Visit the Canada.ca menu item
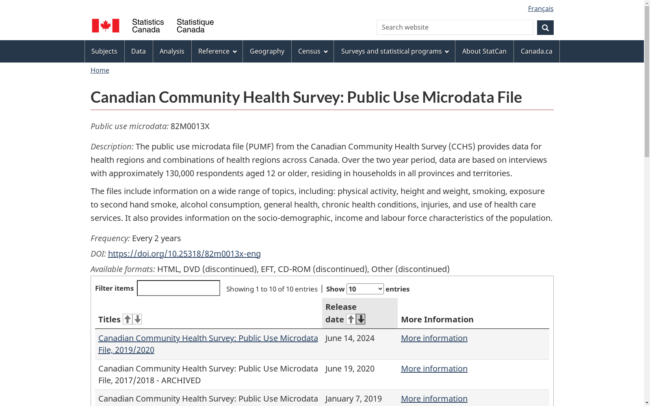 536,51
